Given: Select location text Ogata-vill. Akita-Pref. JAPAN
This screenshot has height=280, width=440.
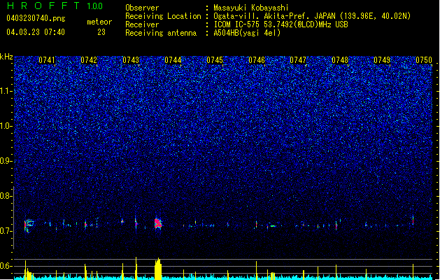Looking at the screenshot, I should click(274, 16).
